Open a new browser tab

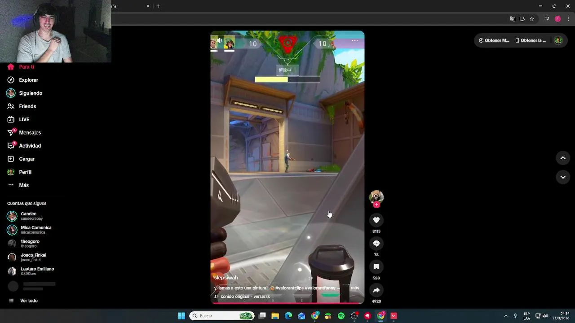pos(159,6)
